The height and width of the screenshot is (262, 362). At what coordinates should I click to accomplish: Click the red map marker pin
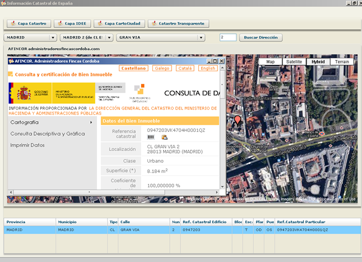click(x=238, y=121)
